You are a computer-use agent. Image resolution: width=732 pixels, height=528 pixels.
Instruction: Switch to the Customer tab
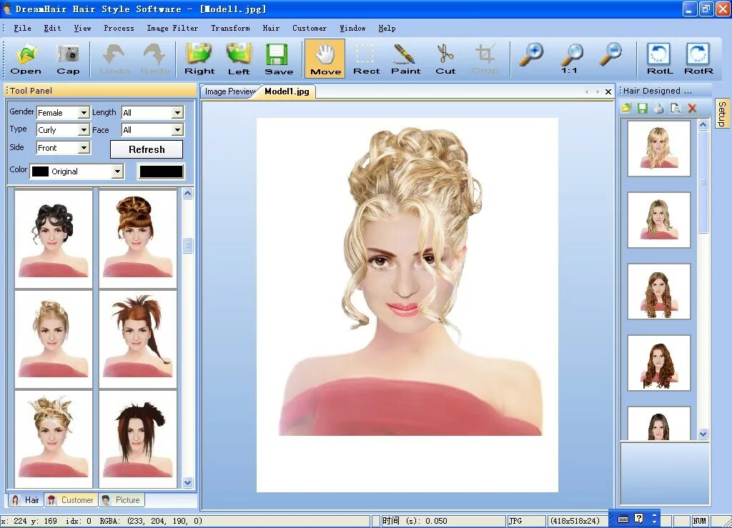point(71,500)
